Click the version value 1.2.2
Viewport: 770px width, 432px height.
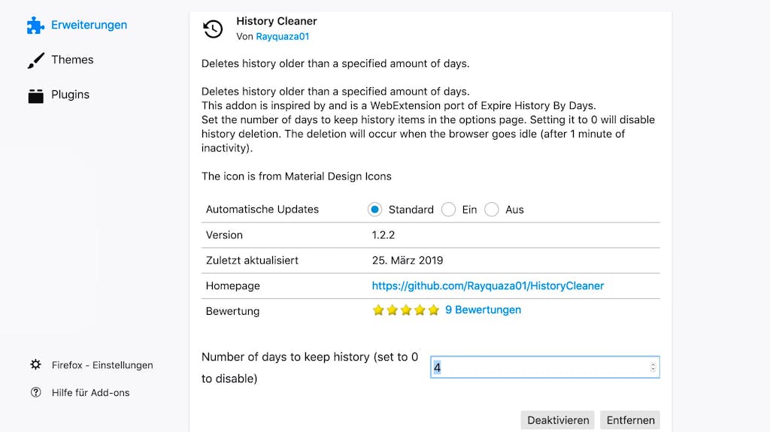point(383,235)
